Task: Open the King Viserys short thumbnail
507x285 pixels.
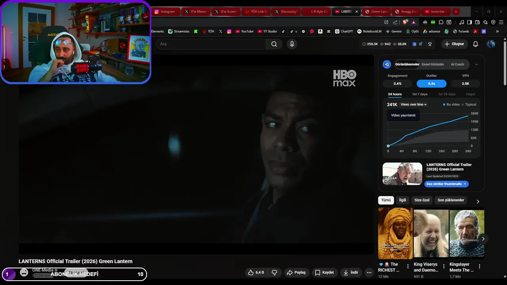Action: [431, 233]
